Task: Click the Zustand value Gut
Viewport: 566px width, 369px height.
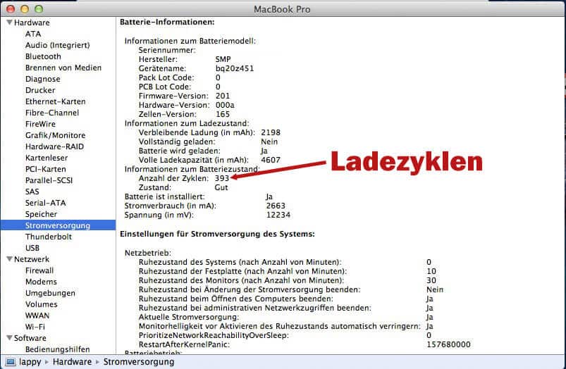Action: point(221,187)
